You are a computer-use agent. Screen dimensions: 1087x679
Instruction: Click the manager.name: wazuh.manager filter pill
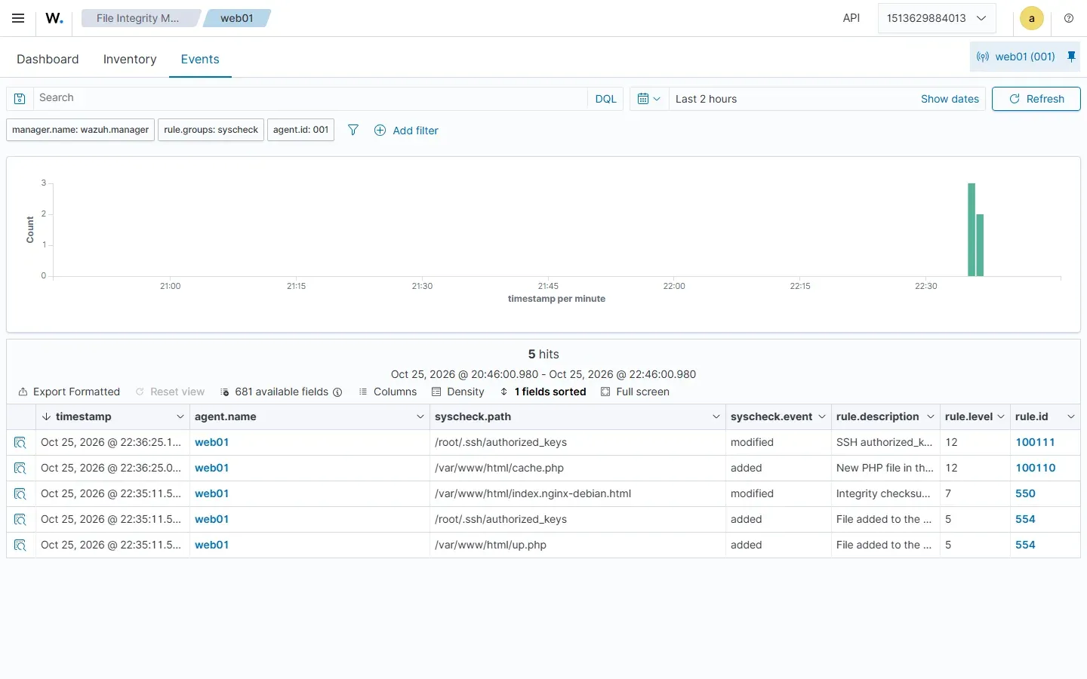tap(81, 130)
